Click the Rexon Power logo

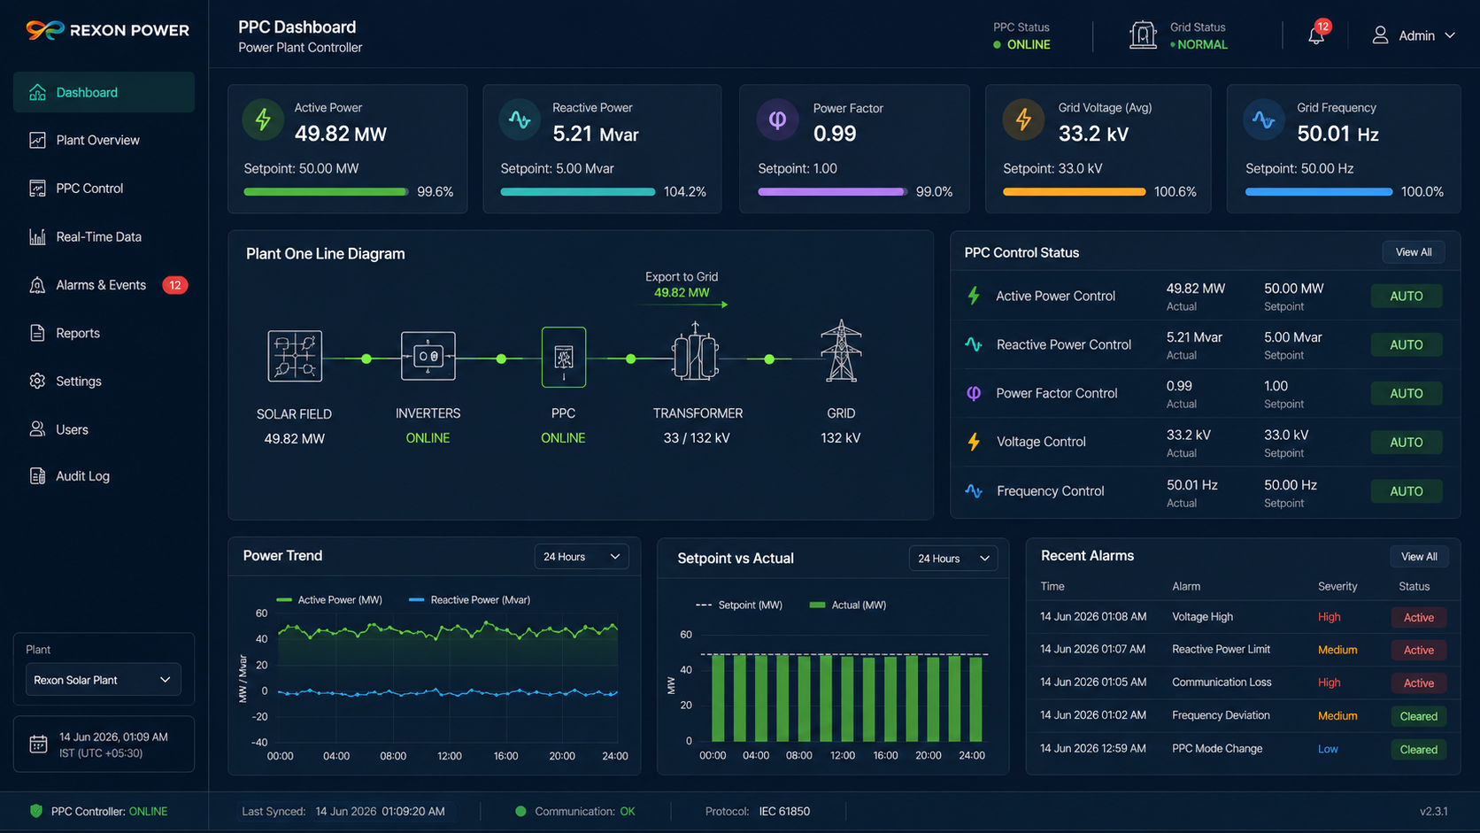pos(107,30)
